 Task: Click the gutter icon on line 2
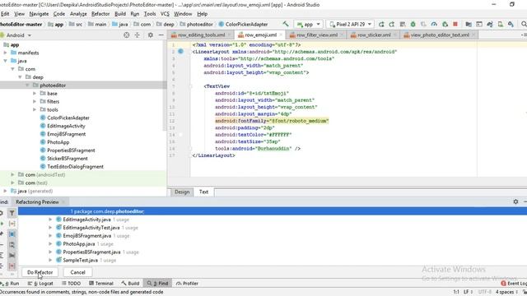[180, 51]
